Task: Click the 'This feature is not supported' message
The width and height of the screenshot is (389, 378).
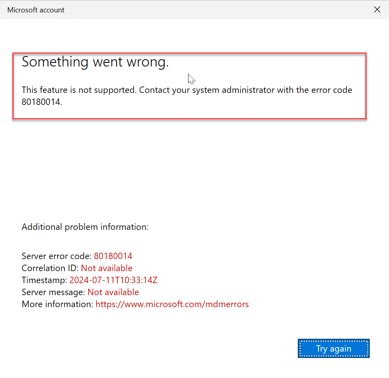Action: 186,96
